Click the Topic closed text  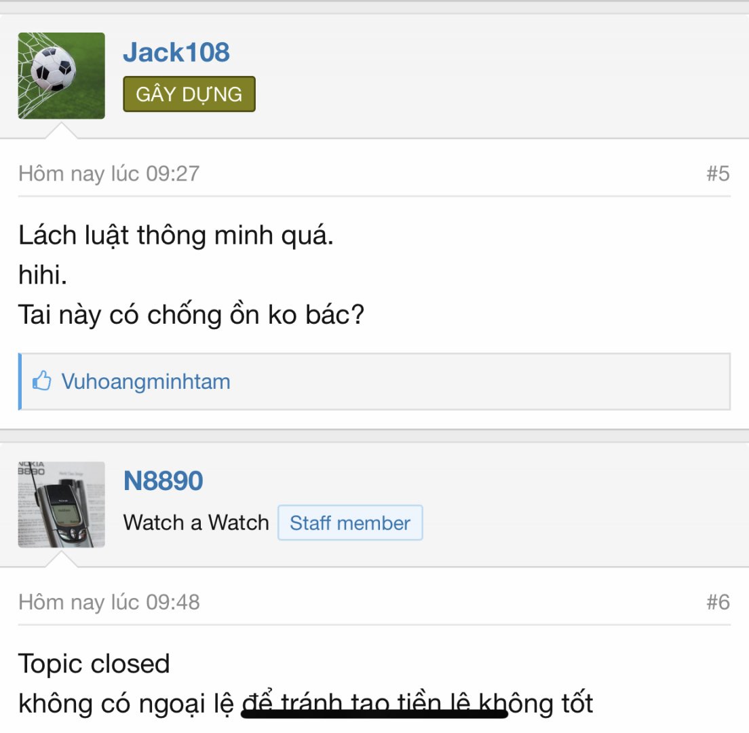point(94,663)
